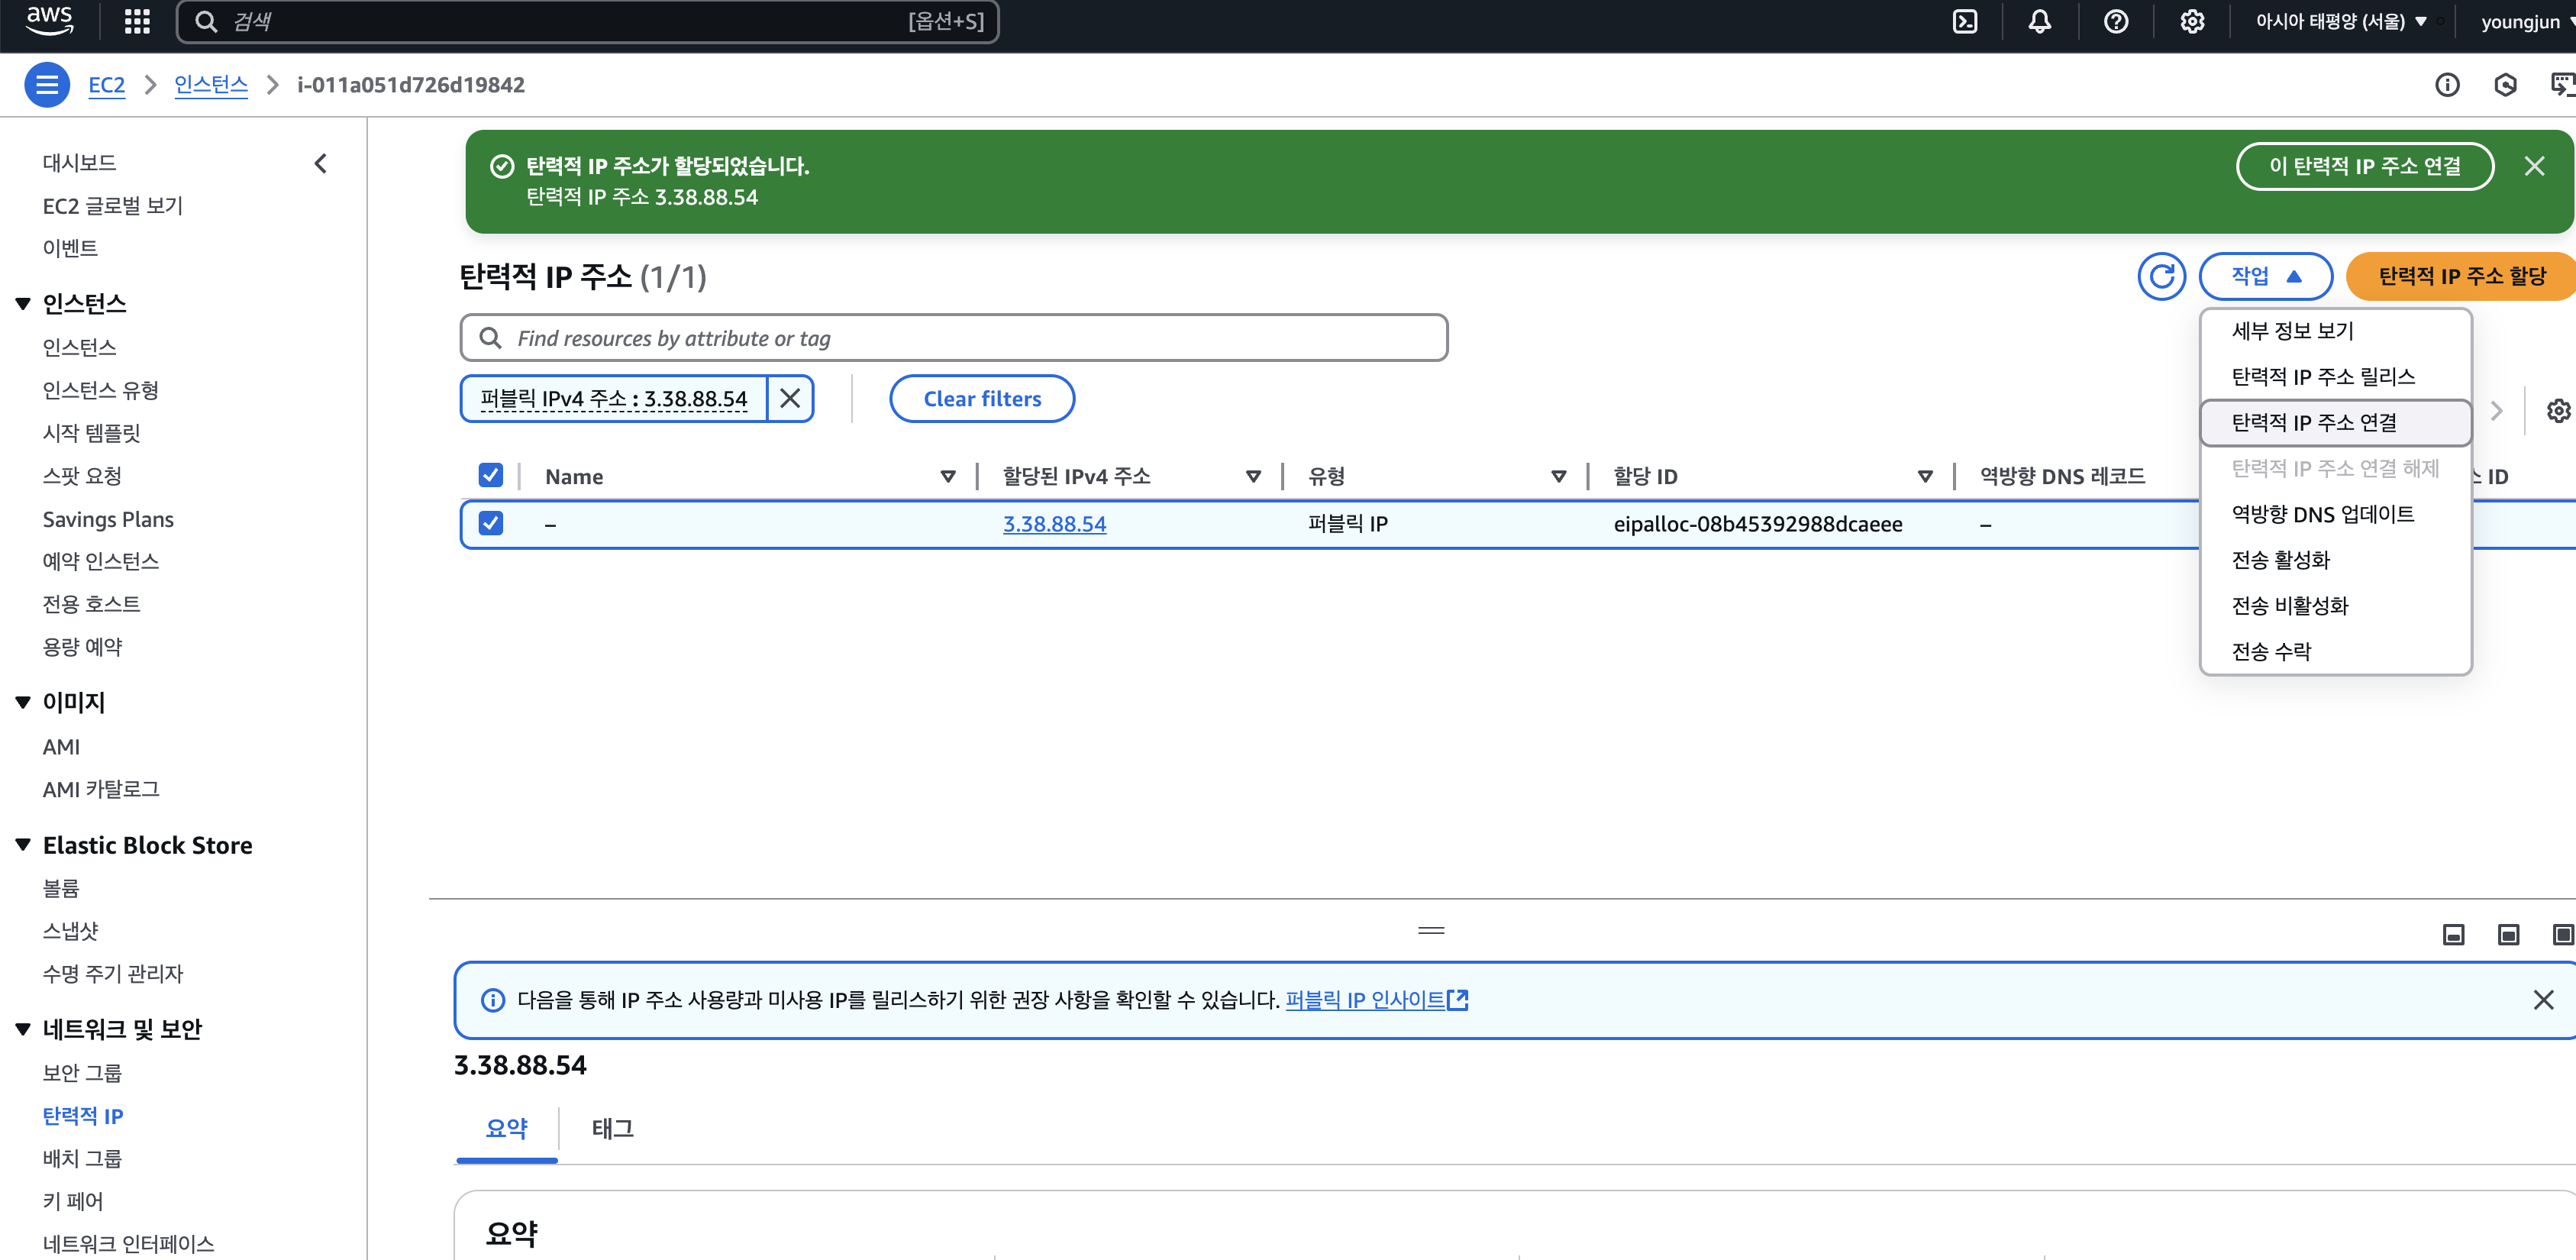Click the Find resources search field
This screenshot has width=2576, height=1260.
click(960, 338)
